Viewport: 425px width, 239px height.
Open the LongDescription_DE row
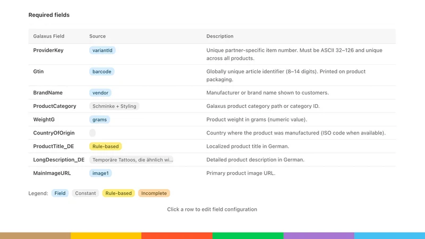pos(212,160)
